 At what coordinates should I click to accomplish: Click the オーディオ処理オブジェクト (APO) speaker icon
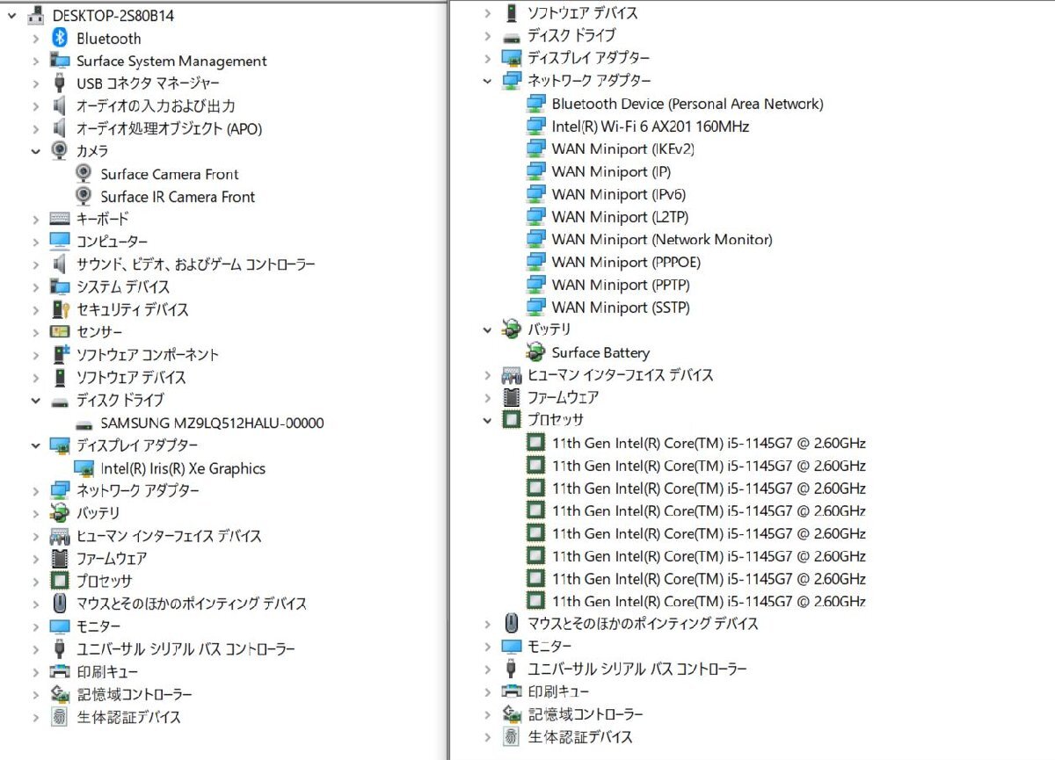point(60,128)
